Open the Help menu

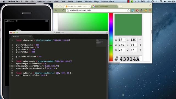click(96, 1)
